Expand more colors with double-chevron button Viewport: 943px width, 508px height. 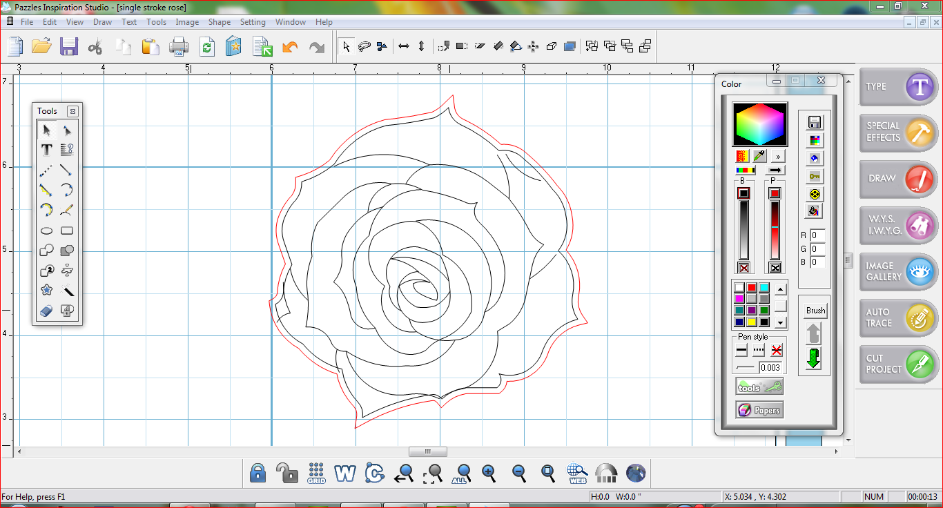point(777,157)
